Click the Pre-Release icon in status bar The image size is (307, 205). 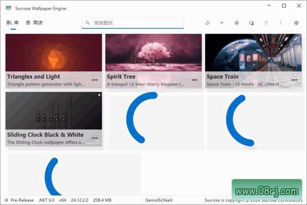pyautogui.click(x=6, y=200)
